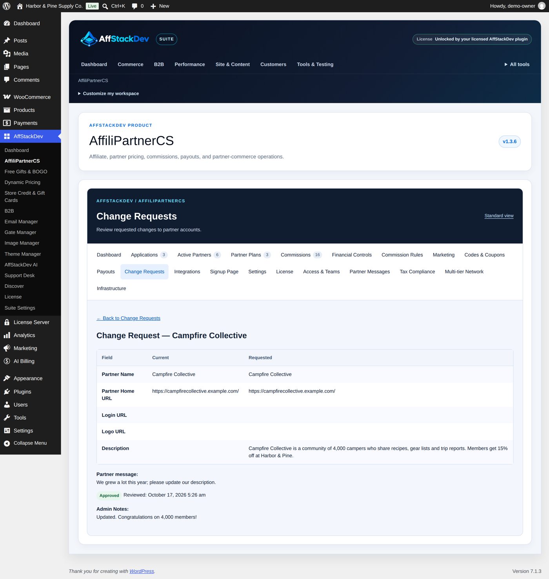The height and width of the screenshot is (579, 549).
Task: Click the plus icon for New
Action: [x=153, y=6]
